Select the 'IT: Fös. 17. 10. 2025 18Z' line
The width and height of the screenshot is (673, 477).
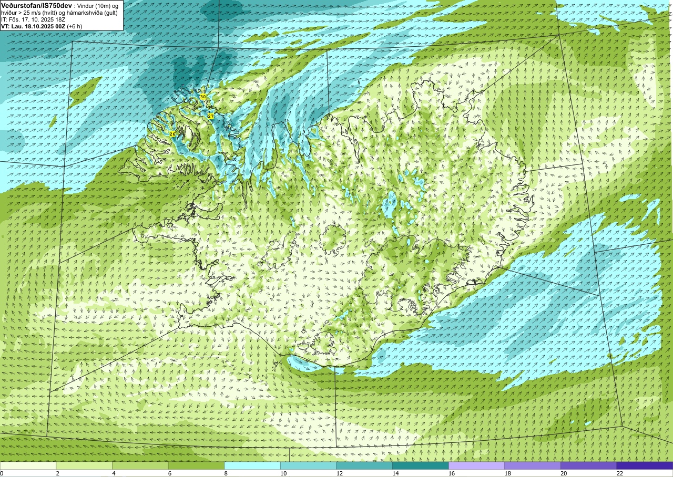tap(33, 19)
